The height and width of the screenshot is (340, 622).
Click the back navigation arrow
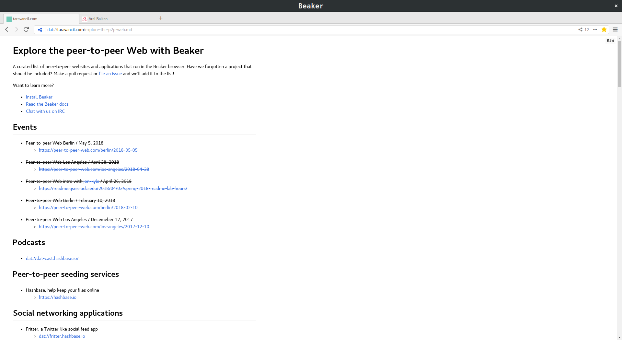(x=6, y=29)
